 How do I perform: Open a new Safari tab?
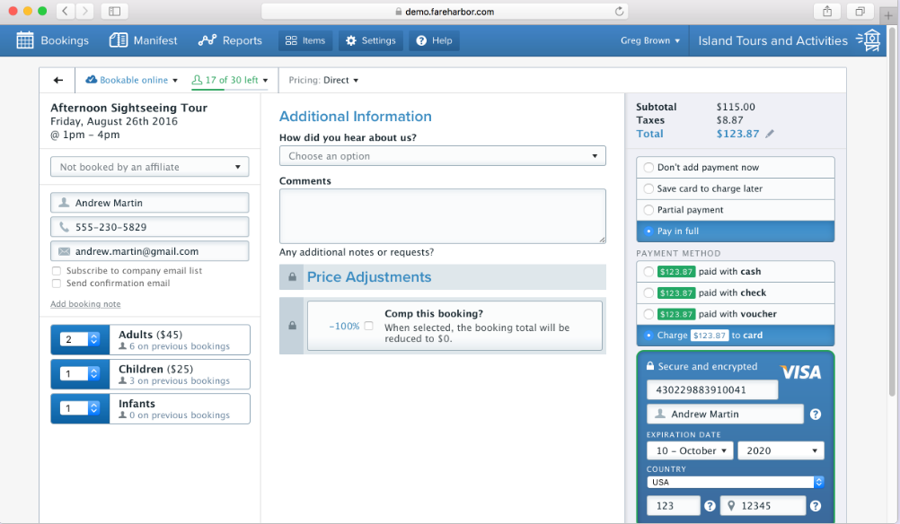[888, 15]
